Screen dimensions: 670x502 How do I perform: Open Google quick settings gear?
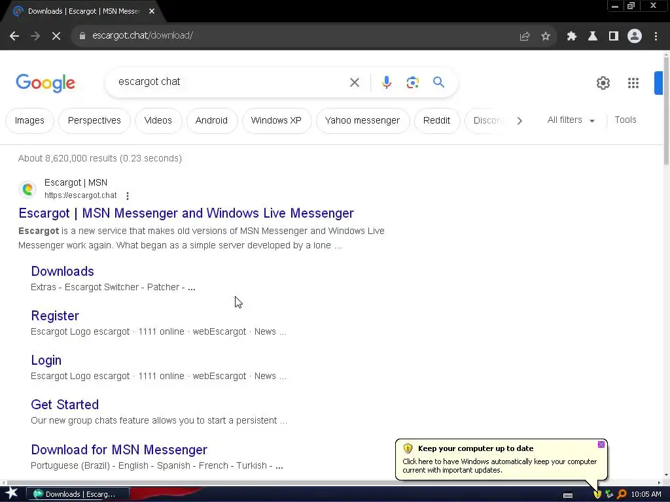603,83
